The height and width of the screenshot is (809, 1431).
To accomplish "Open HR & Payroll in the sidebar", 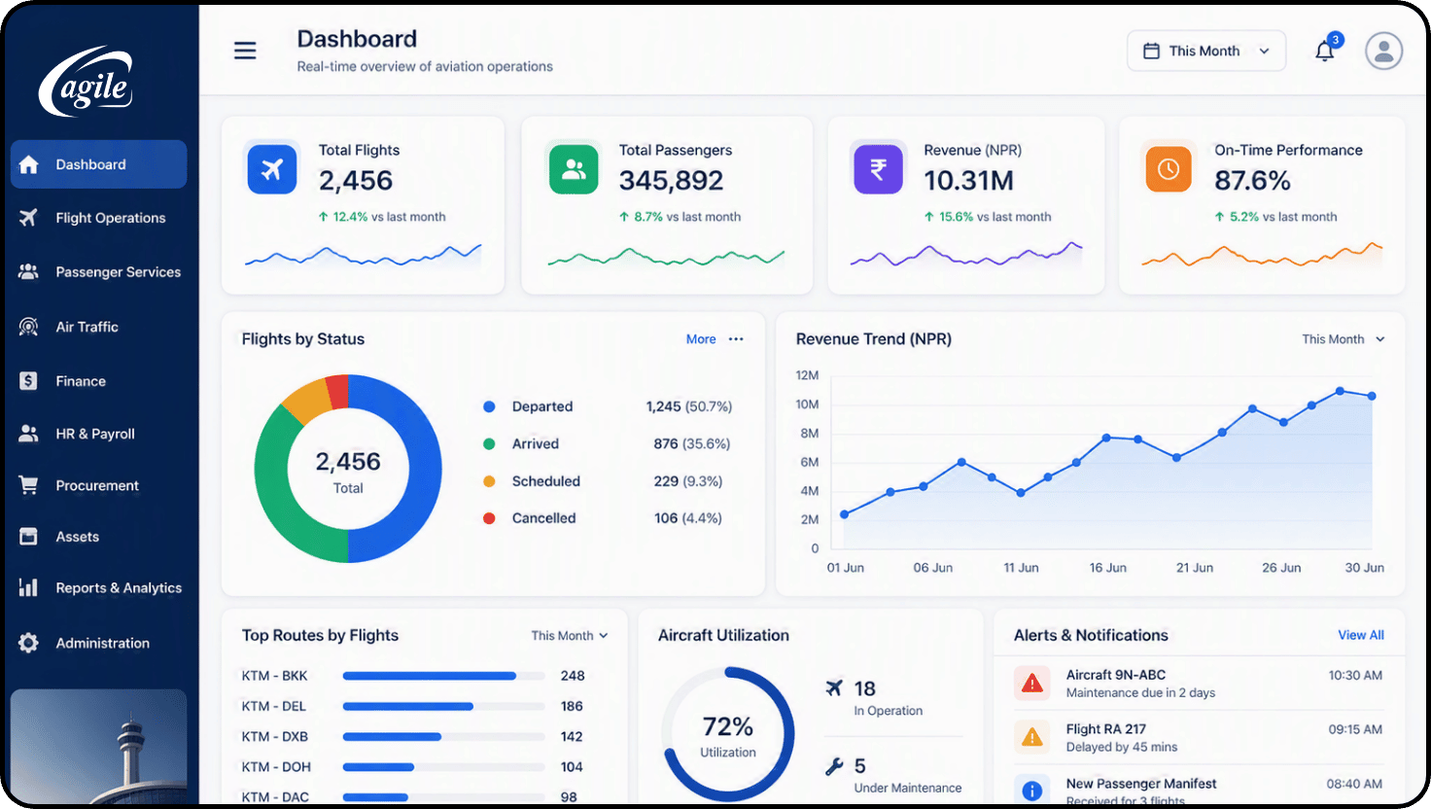I will pos(98,434).
